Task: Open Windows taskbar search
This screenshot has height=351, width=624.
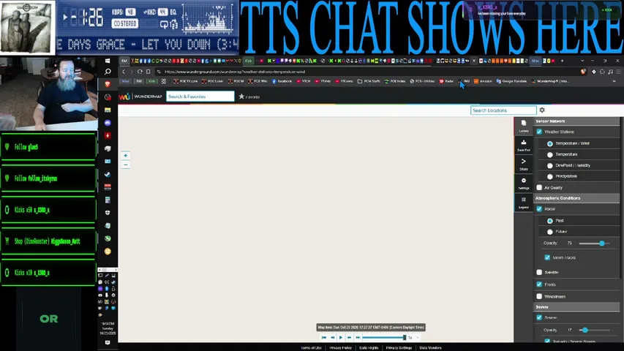Action: point(108,72)
